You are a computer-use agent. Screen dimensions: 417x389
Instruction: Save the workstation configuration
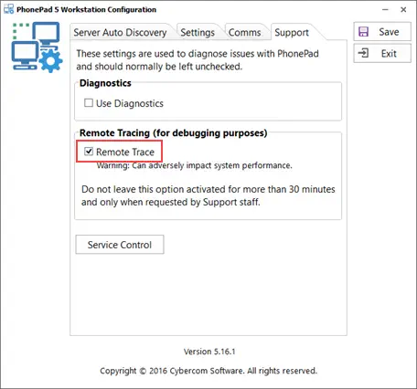pos(382,32)
